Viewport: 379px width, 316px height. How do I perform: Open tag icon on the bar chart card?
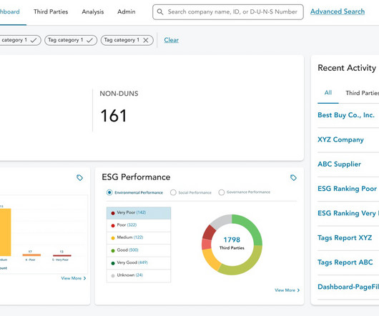point(79,177)
